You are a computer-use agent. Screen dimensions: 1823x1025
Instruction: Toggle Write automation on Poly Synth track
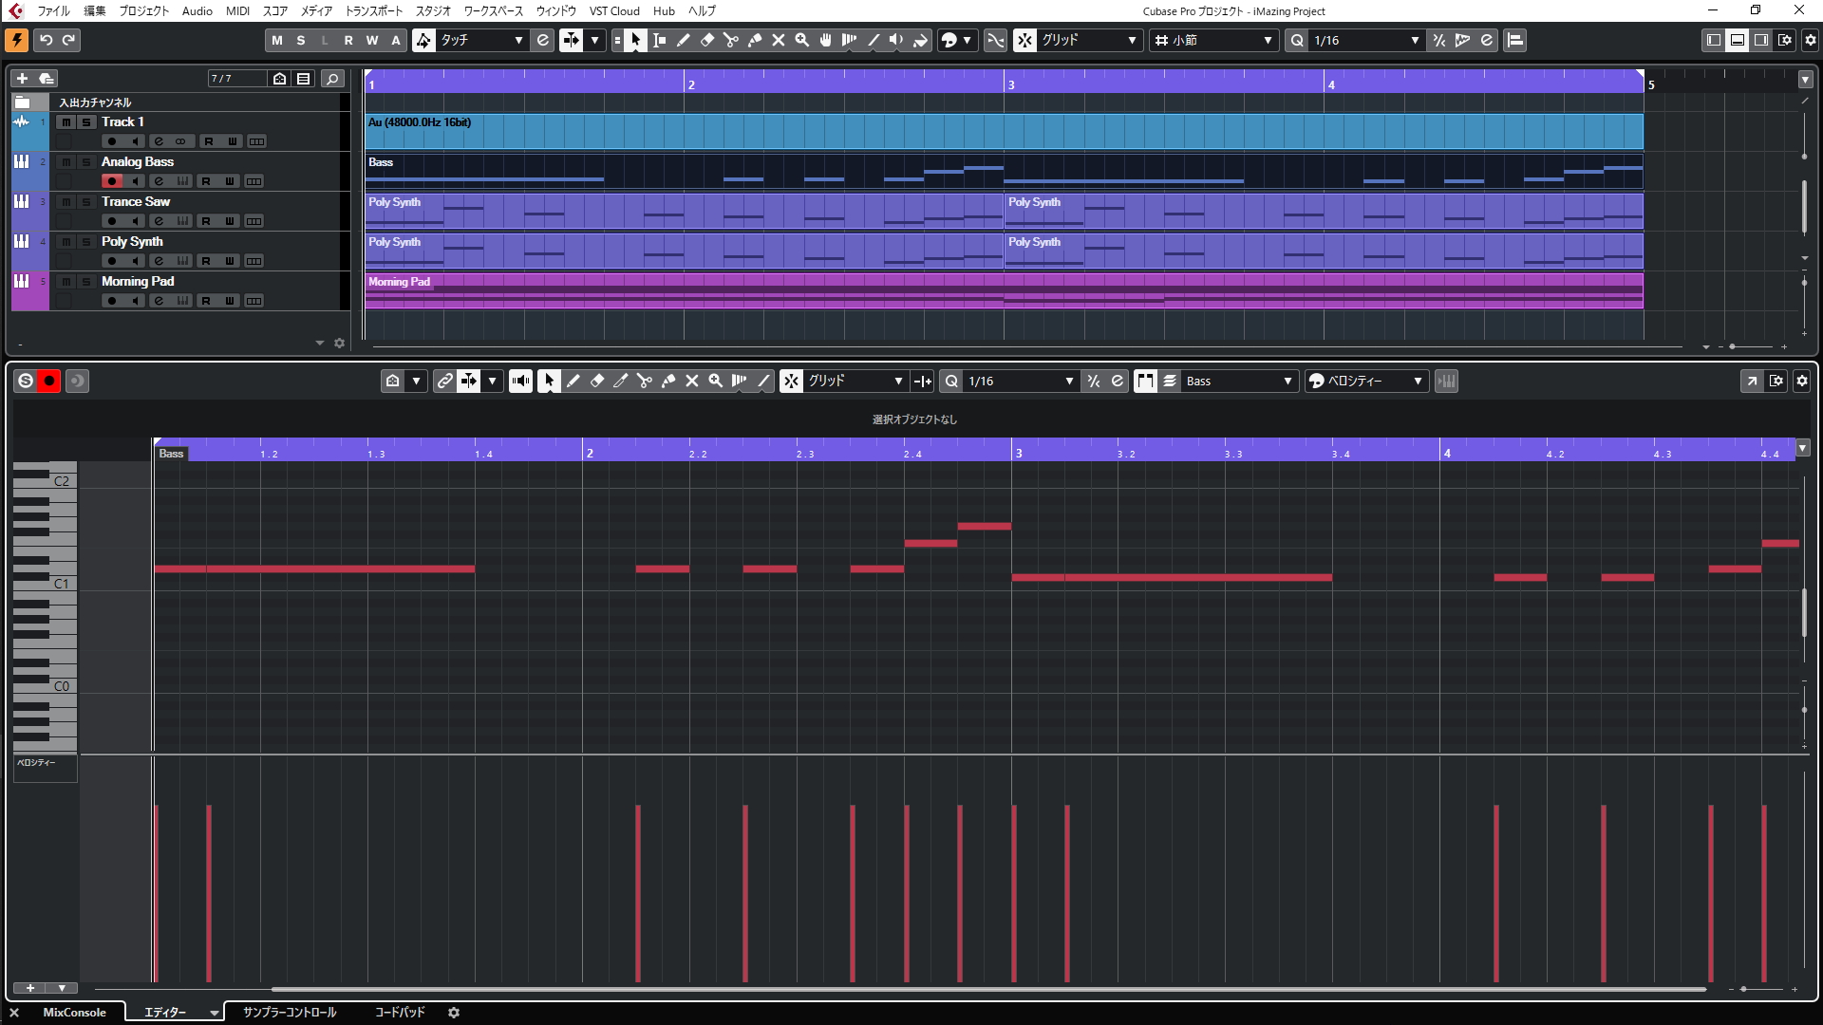pyautogui.click(x=229, y=261)
